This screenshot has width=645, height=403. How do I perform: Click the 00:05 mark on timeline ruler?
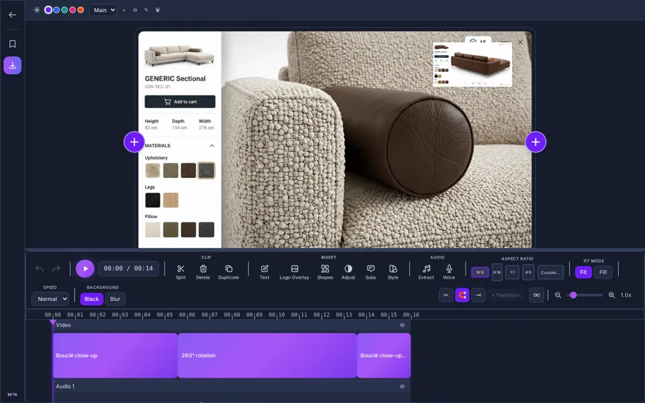[165, 314]
